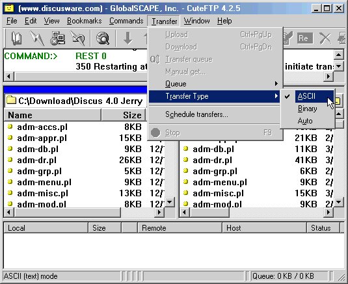Select local file adm-misc.pl

[43, 193]
